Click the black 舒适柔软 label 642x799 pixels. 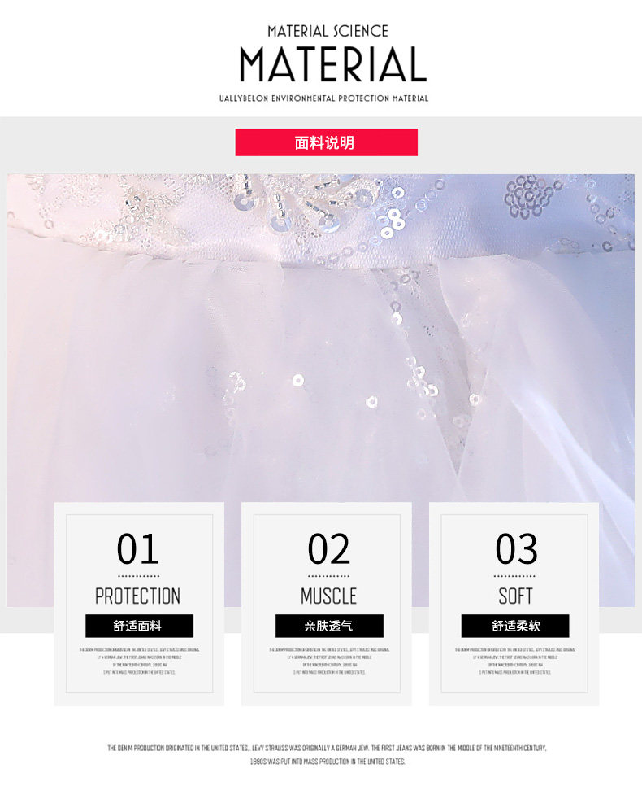pyautogui.click(x=515, y=626)
